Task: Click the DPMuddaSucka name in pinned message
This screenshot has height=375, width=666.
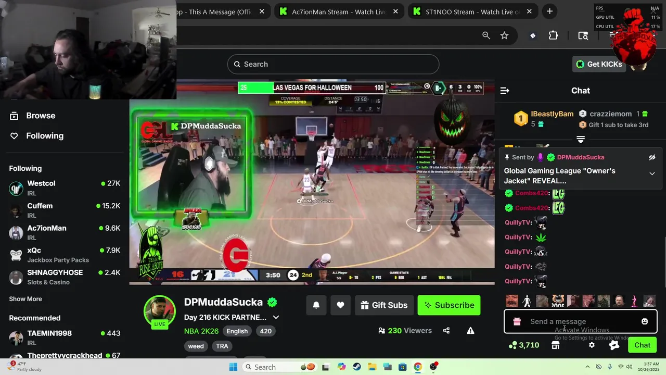Action: click(x=581, y=157)
